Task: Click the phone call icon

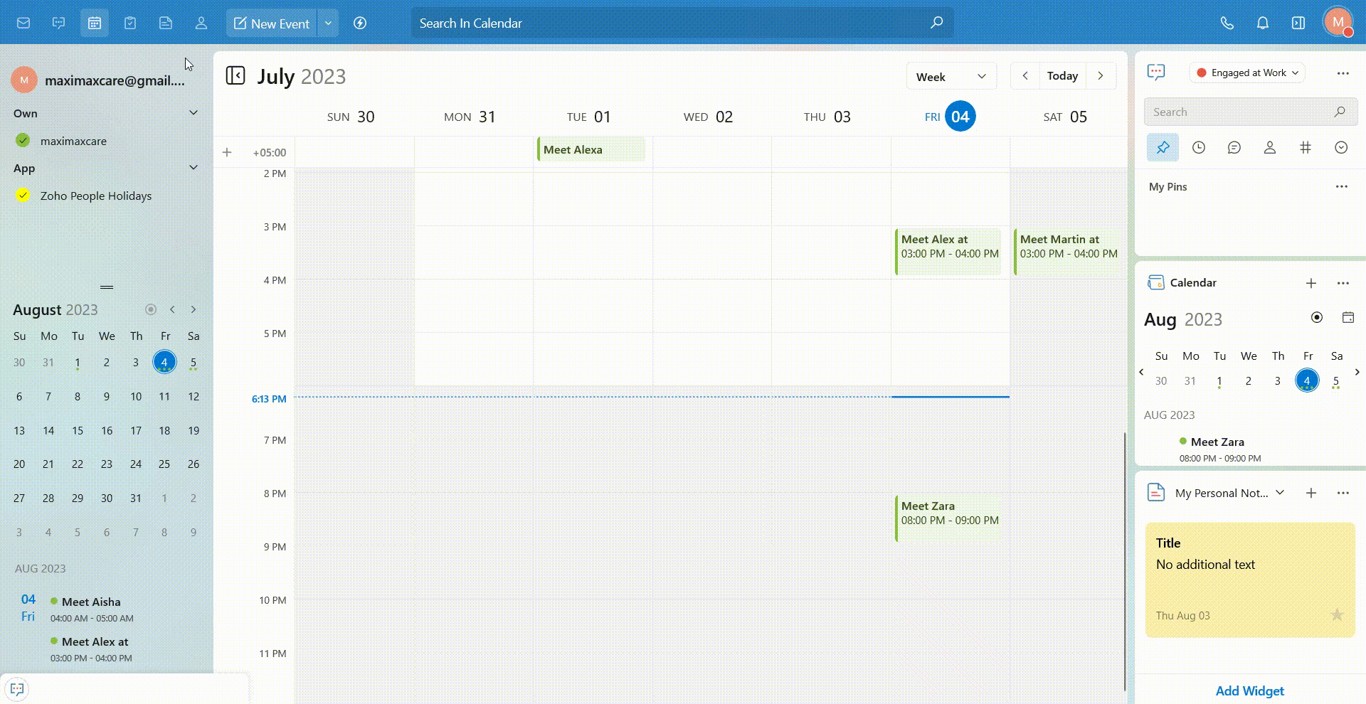Action: [x=1227, y=23]
